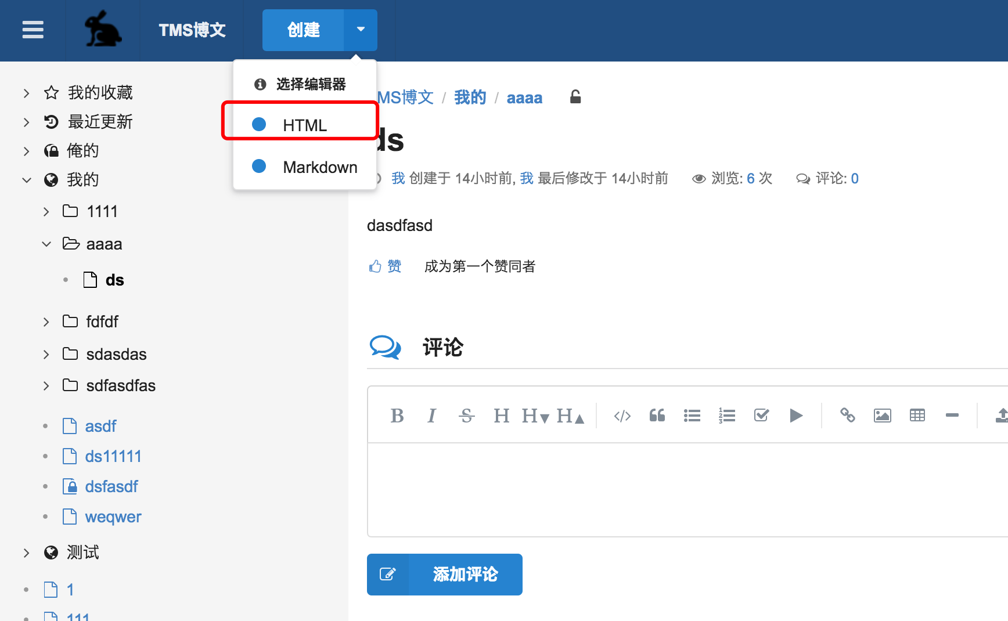Open the hamburger sidebar menu
Screen dimensions: 1008x621
click(x=33, y=30)
